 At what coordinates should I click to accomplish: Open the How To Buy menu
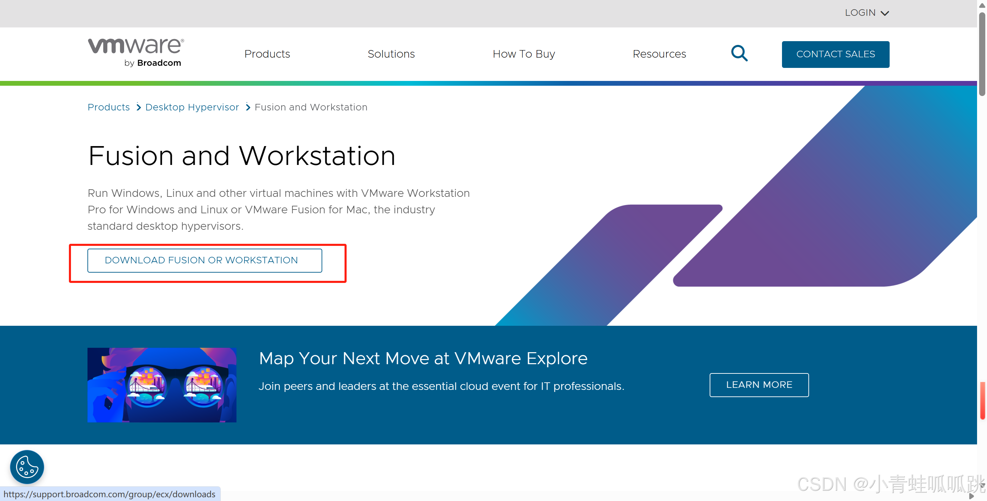pyautogui.click(x=524, y=54)
